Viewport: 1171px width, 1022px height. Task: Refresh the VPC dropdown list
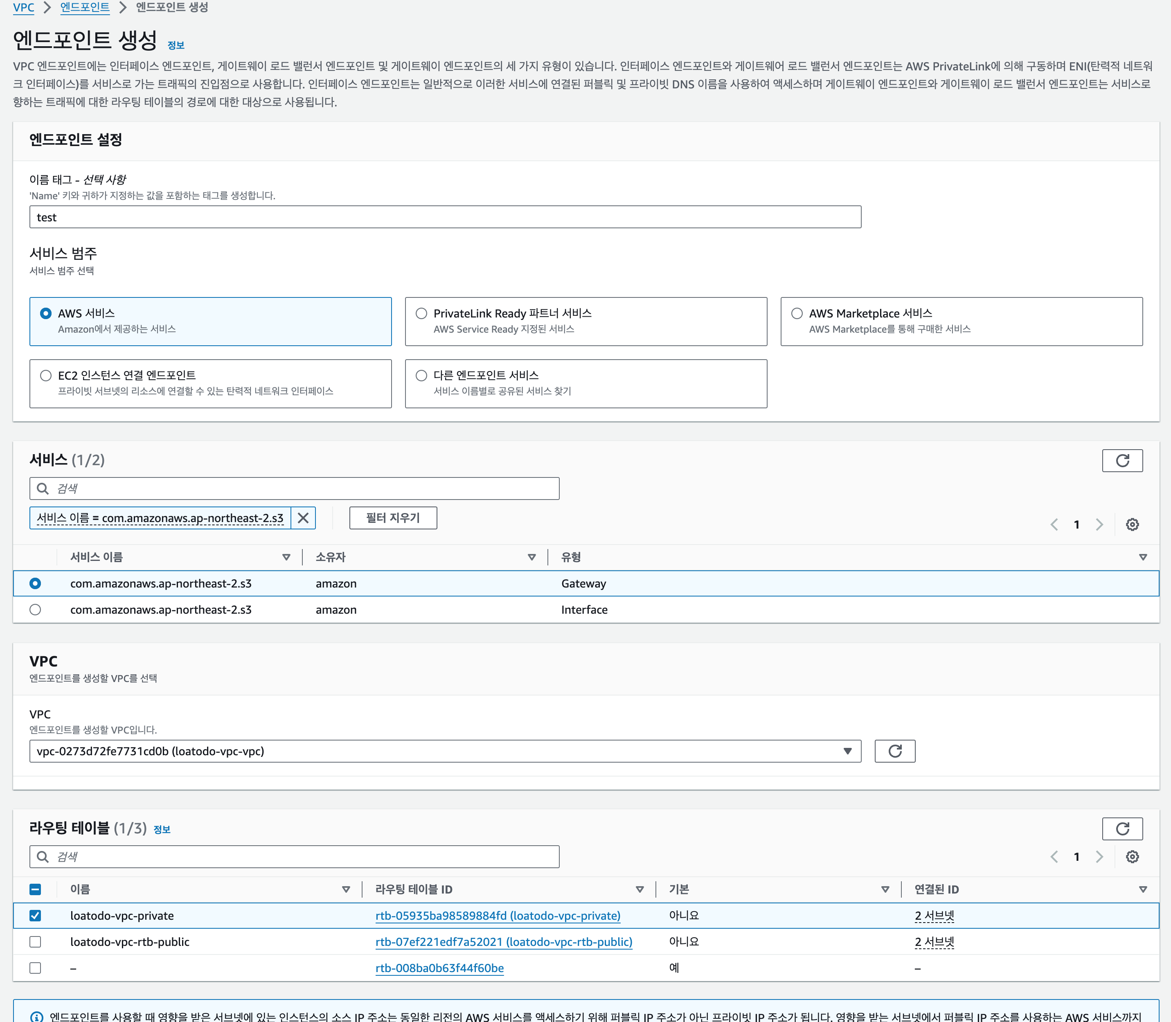coord(894,750)
